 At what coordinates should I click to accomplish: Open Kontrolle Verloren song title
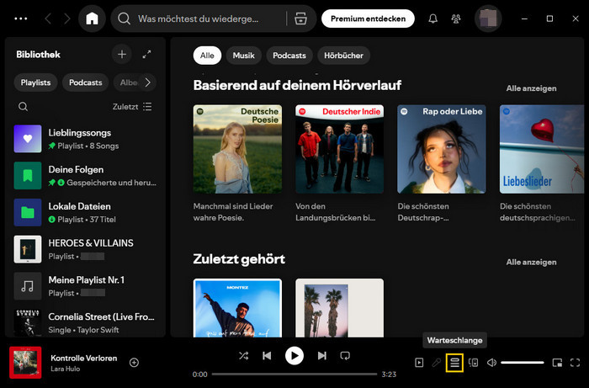click(x=84, y=358)
